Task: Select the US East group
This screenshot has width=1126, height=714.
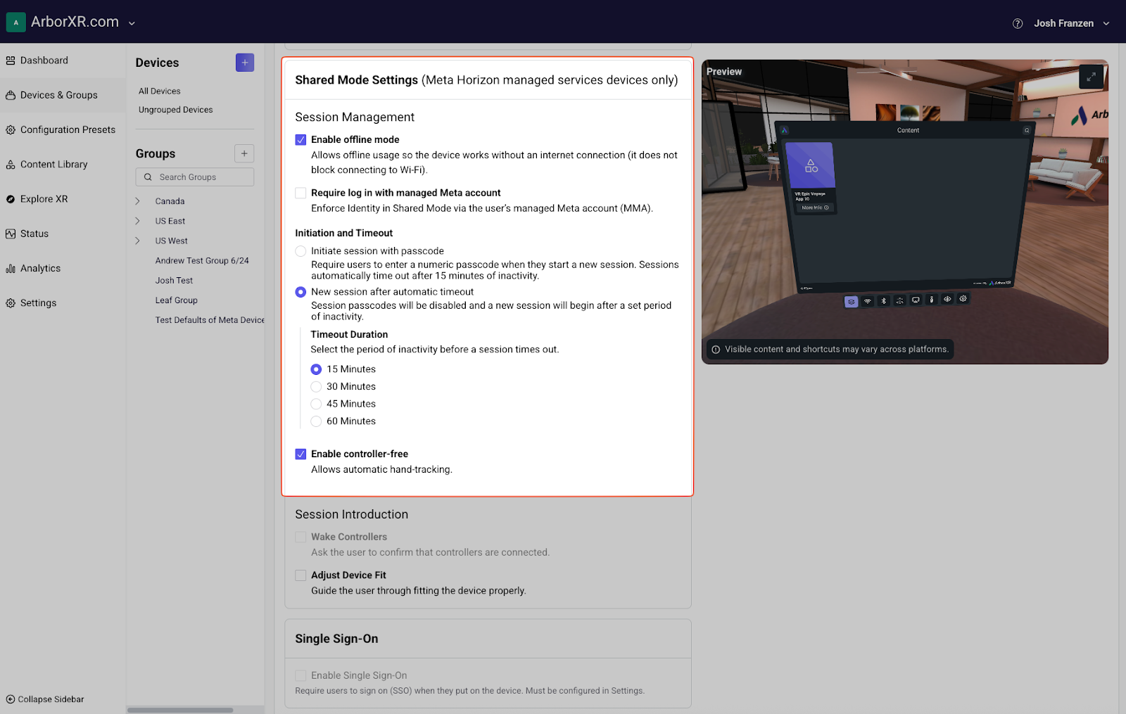Action: [x=170, y=221]
